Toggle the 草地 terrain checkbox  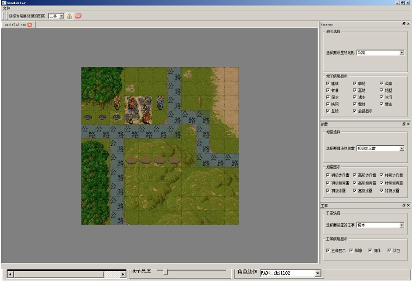[355, 83]
